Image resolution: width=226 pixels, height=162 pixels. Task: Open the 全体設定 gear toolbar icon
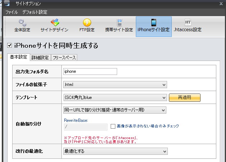click(22, 25)
